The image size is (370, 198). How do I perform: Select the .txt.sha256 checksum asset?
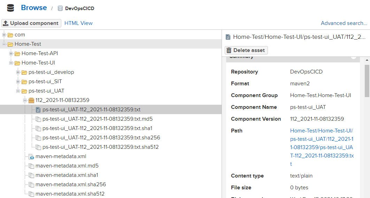pyautogui.click(x=101, y=138)
